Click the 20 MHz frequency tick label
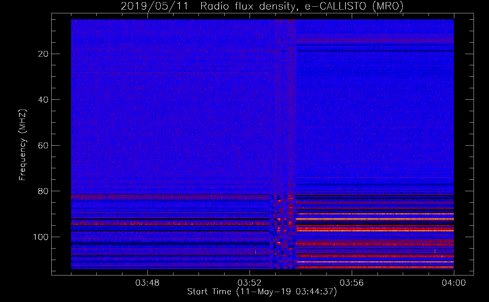This screenshot has height=302, width=489. coord(44,54)
